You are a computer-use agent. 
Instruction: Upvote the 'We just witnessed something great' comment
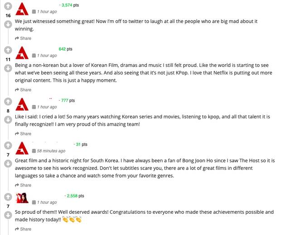(8, 6)
